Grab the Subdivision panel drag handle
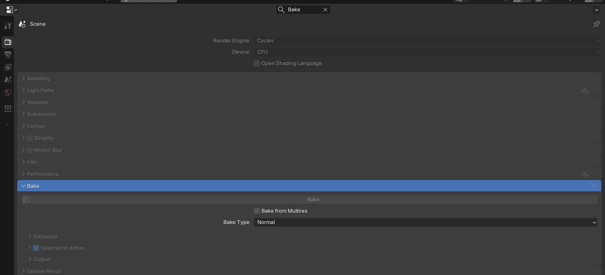The height and width of the screenshot is (275, 605). pos(594,114)
